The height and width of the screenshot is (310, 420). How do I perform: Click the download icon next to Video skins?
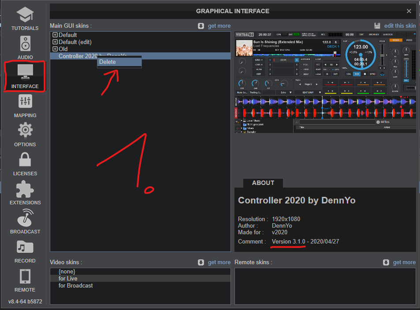click(x=201, y=262)
